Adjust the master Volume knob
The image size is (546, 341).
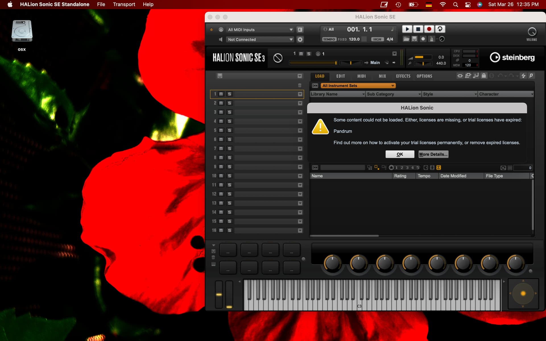[x=532, y=32]
